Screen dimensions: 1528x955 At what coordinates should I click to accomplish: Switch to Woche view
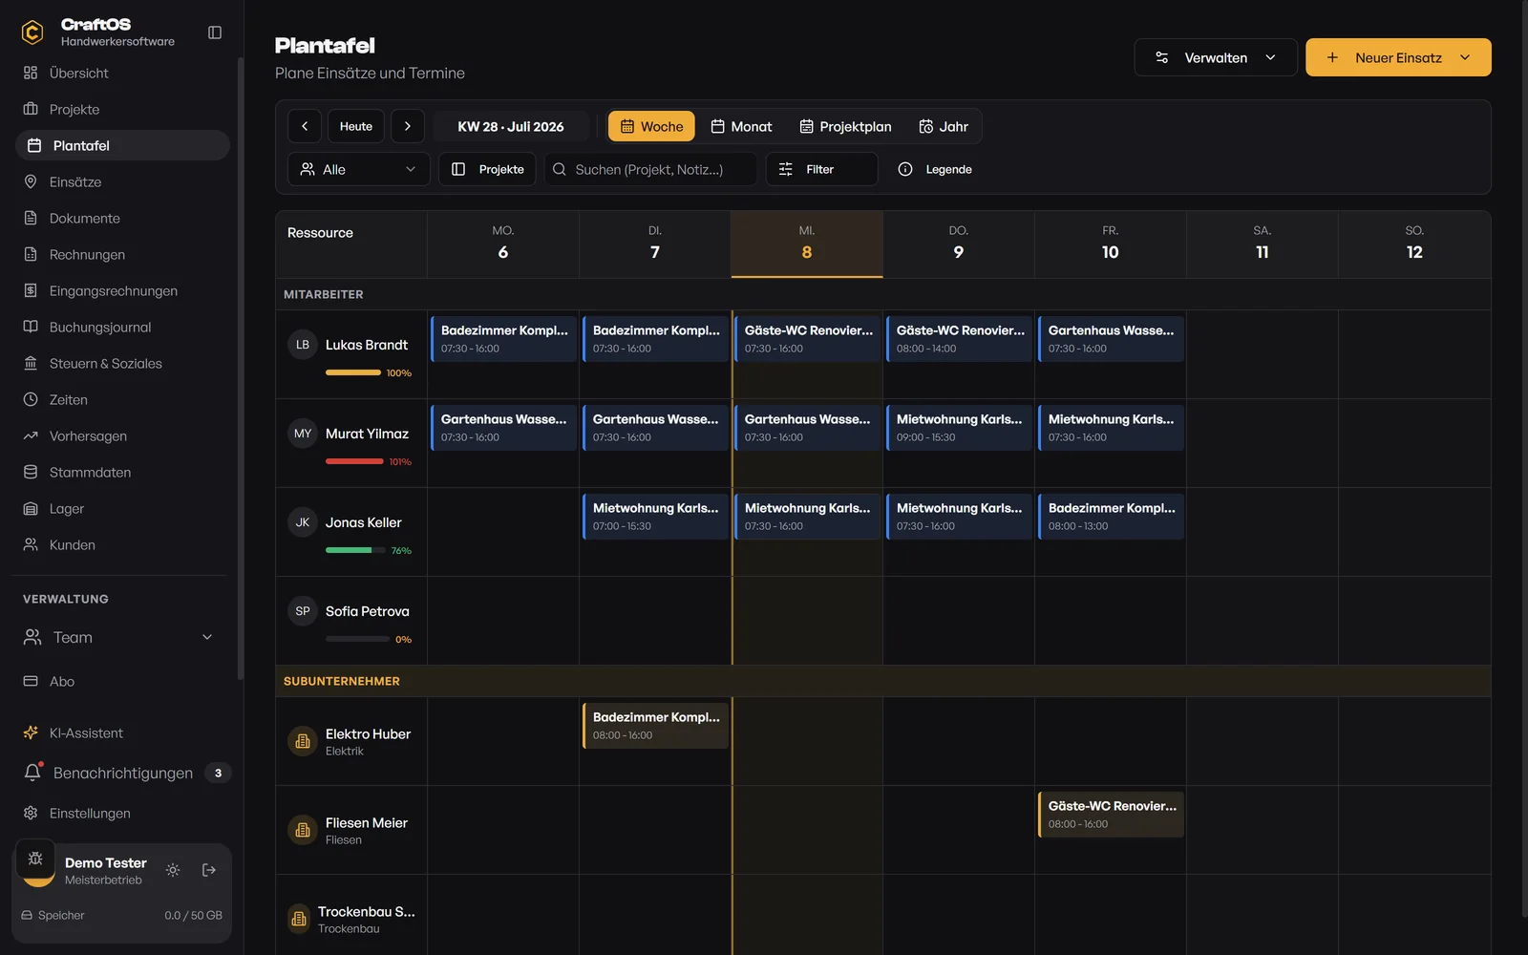[x=651, y=126]
